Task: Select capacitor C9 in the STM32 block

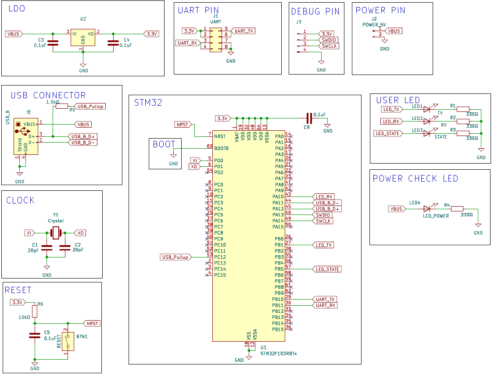Action: pyautogui.click(x=309, y=118)
